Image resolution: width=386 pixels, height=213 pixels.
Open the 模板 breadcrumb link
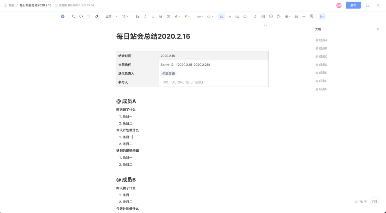(x=12, y=5)
